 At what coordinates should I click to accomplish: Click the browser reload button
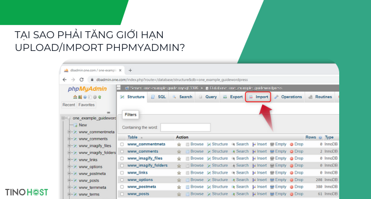click(x=82, y=80)
